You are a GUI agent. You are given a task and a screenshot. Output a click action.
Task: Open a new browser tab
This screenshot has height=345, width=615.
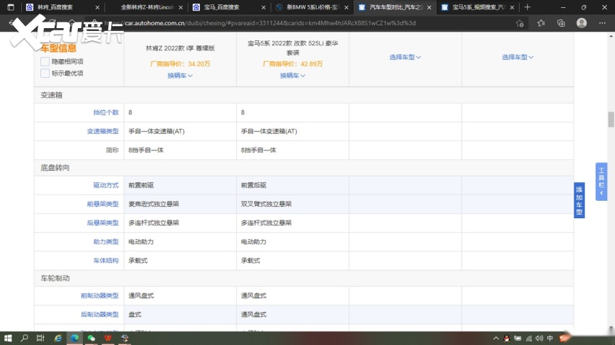point(527,7)
